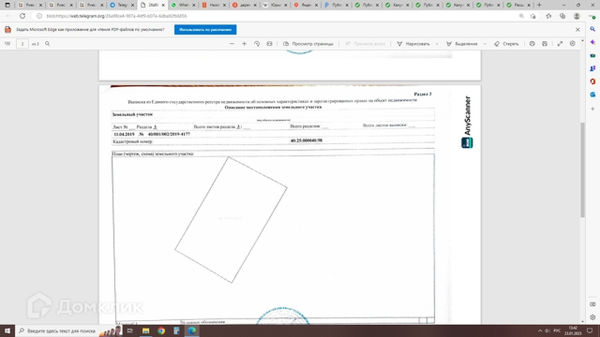Select the Нарисовать draw tool
Screen dimensions: 600x337
(414, 44)
